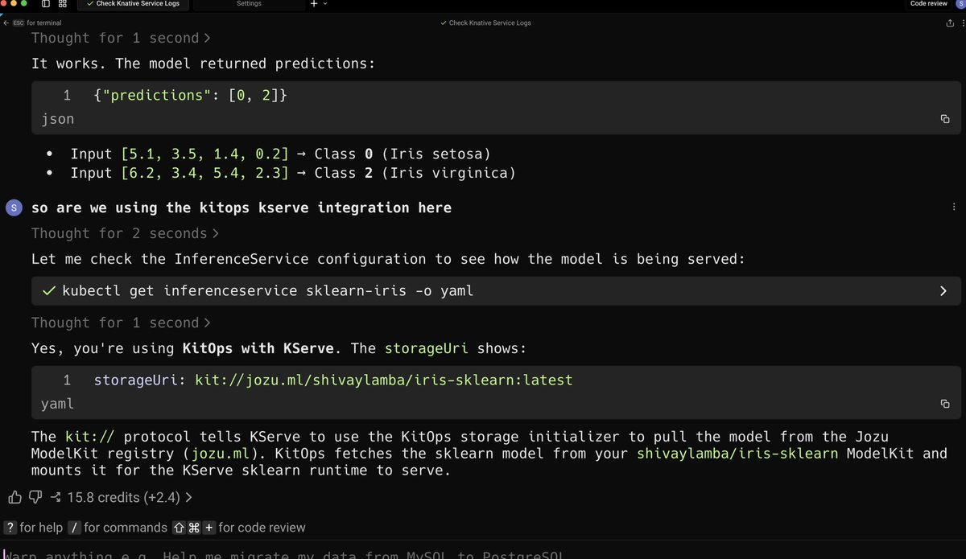This screenshot has width=966, height=559.
Task: Click the '/ for commands' shortcut
Action: pos(117,528)
